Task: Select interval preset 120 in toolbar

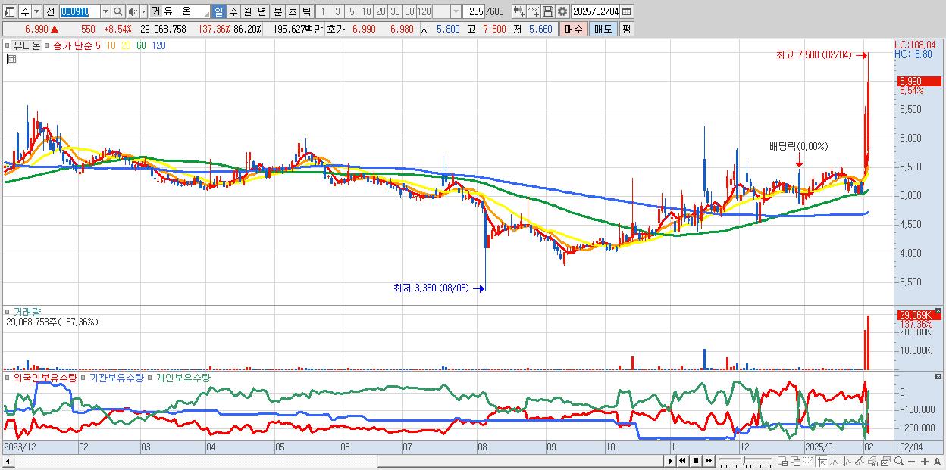Action: point(424,11)
